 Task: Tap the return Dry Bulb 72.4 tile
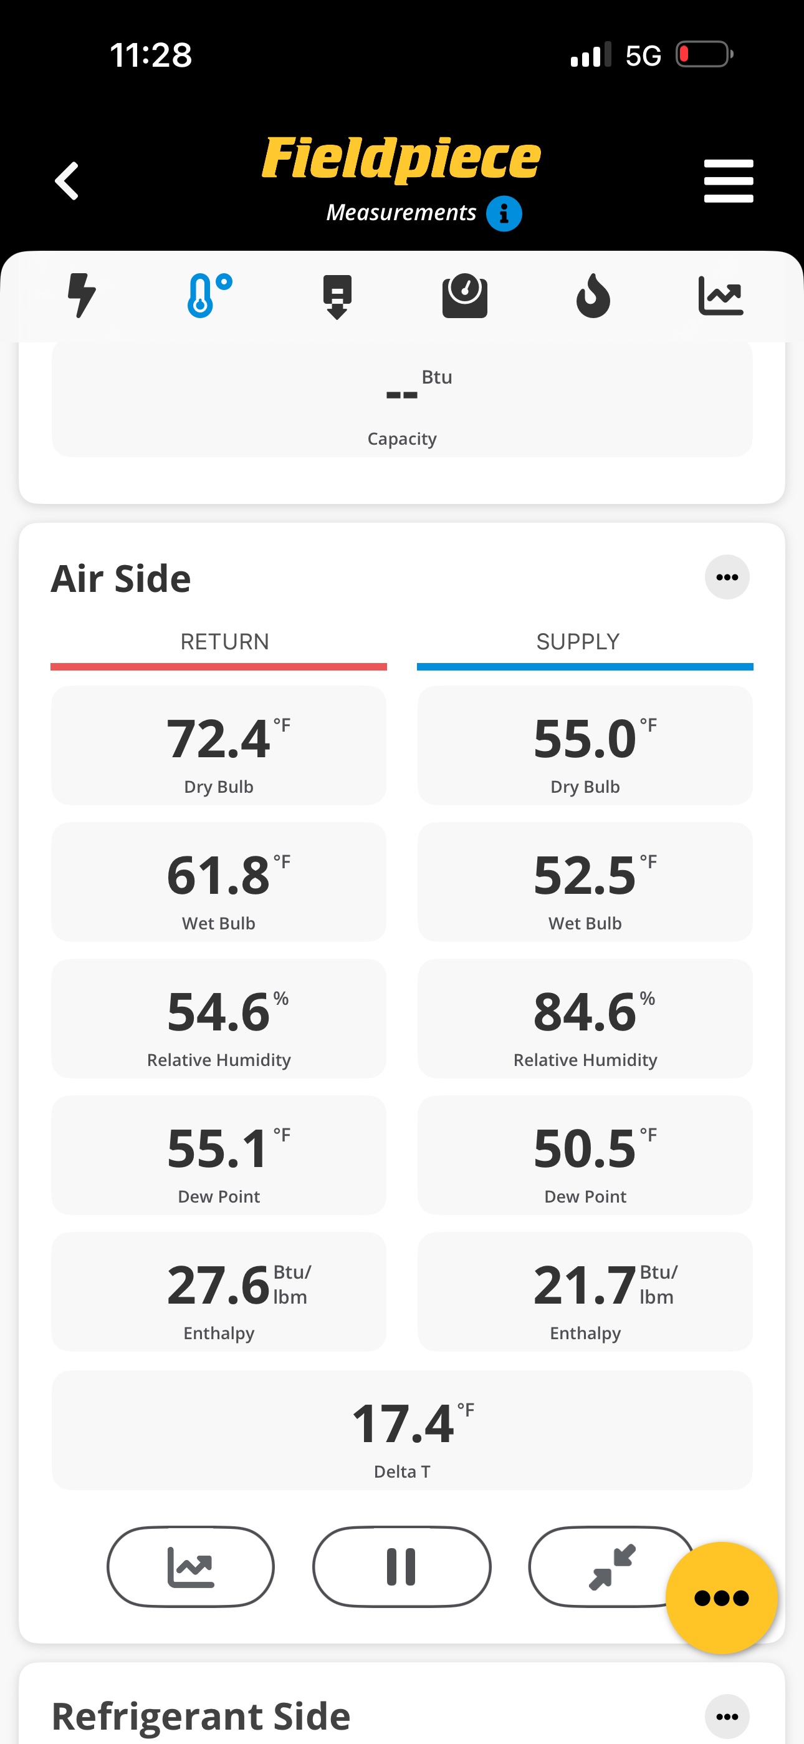click(219, 745)
